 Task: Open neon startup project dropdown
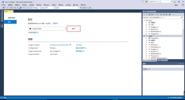pos(67,8)
